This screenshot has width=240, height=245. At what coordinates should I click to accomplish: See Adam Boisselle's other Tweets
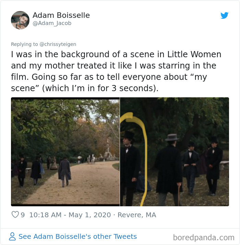click(77, 236)
